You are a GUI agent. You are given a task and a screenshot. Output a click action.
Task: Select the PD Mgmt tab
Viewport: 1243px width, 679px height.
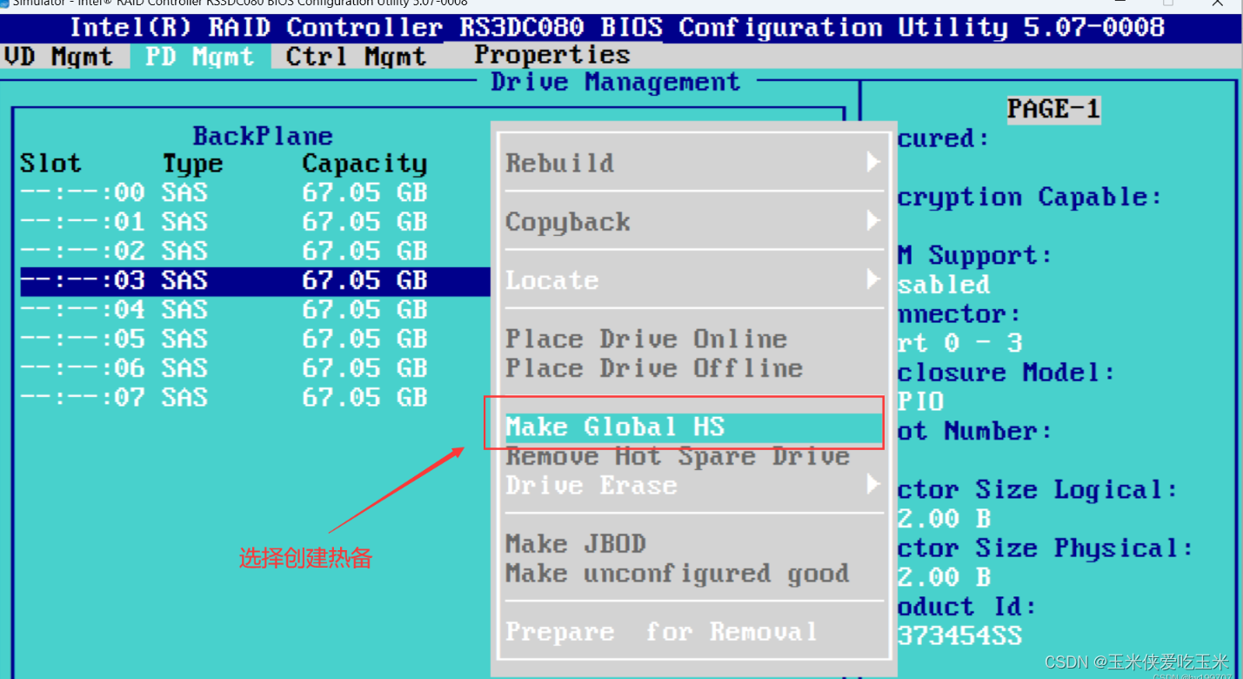point(200,57)
